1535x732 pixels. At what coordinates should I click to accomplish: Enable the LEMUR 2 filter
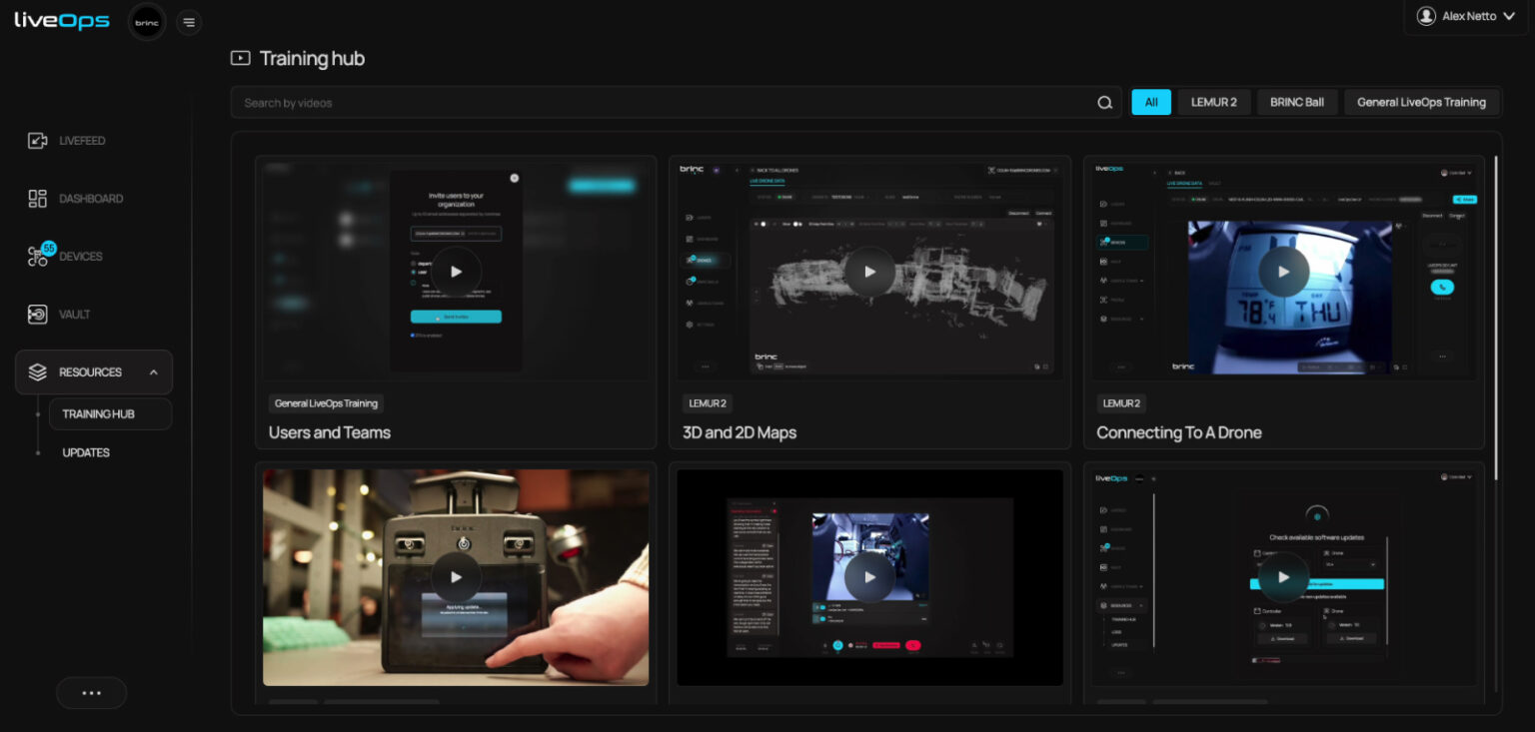1213,101
